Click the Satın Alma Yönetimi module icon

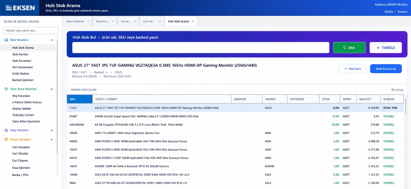point(6,89)
